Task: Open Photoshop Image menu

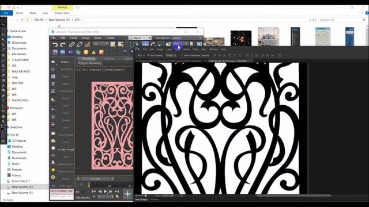Action: coord(160,49)
